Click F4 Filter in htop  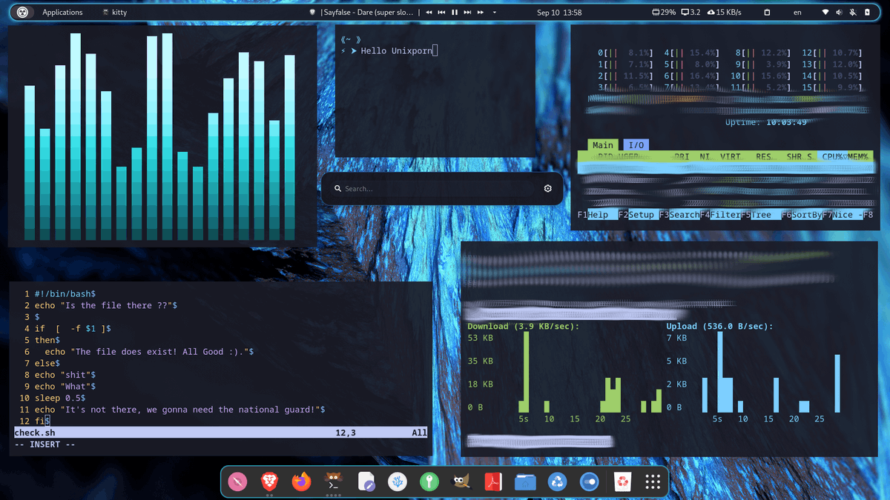click(719, 215)
